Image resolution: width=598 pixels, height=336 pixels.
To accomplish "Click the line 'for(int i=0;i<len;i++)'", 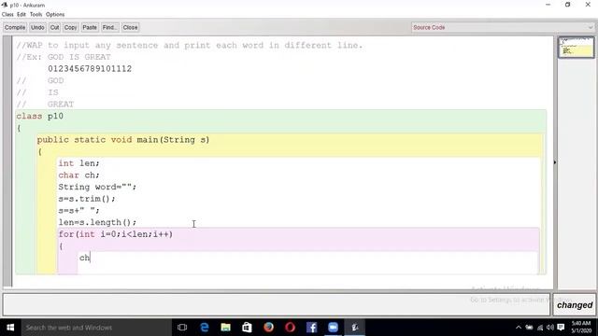I will 116,234.
